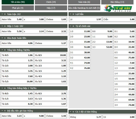The width and height of the screenshot is (136, 119).
Task: Favorite the Toàn trận 1X2 star
Action: coord(5,14)
